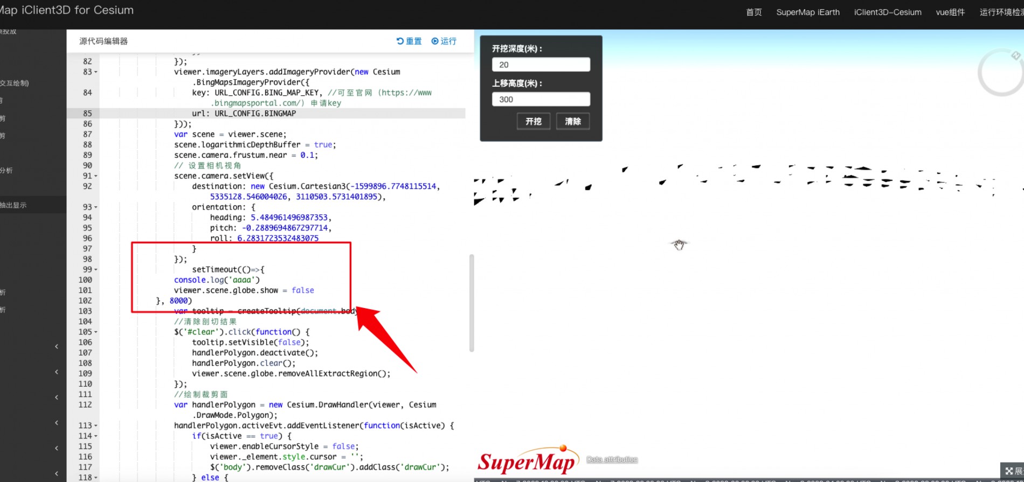
Task: Click the 源代码编辑器 panel title
Action: coord(103,41)
